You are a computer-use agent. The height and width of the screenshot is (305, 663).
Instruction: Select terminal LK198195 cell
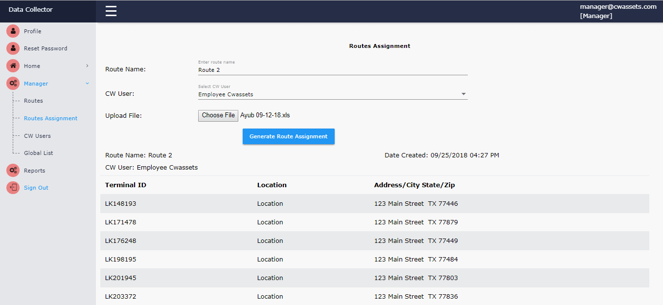(x=121, y=260)
